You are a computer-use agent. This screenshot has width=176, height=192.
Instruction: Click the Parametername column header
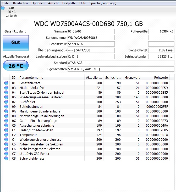(x=51, y=78)
